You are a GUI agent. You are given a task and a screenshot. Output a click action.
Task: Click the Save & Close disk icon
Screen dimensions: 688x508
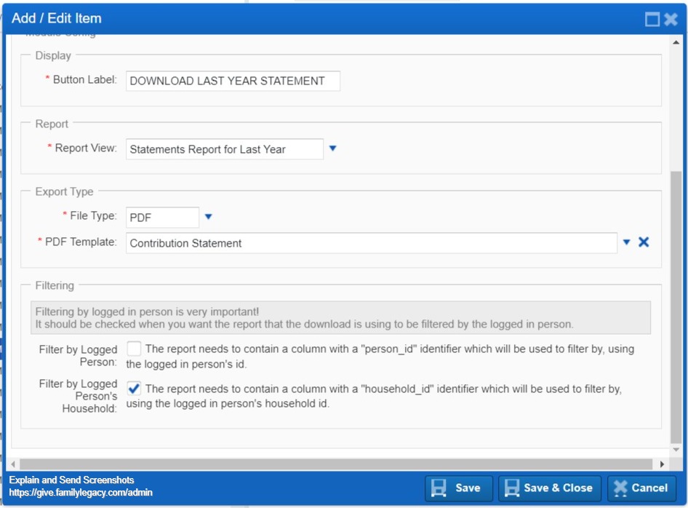[x=511, y=488]
